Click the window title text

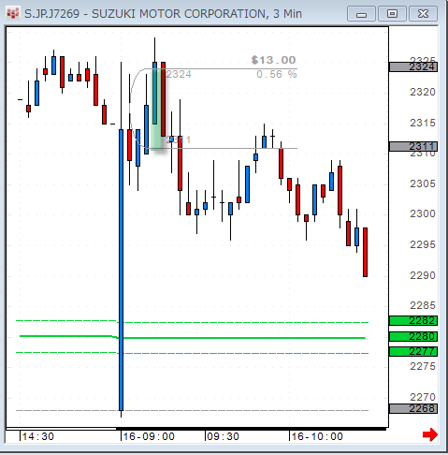163,14
